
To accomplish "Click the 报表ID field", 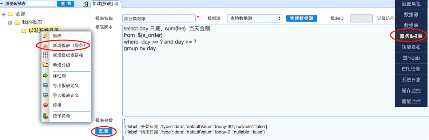I will click(x=361, y=18).
